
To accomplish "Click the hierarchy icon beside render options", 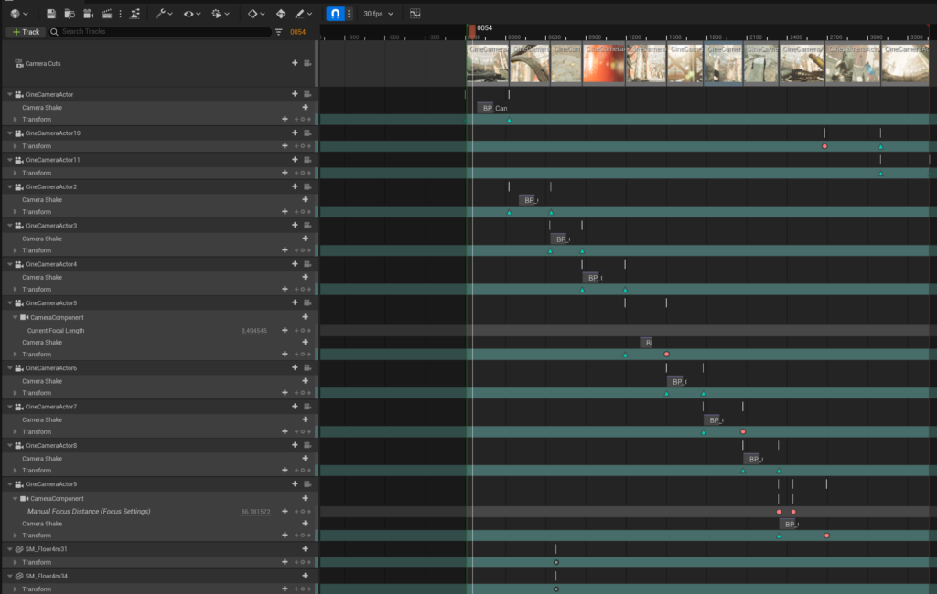I will coord(135,13).
